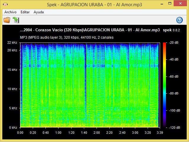Viewport: 189px width, 142px height.
Task: Click the -20 dB scale label
Action: [x=174, y=43]
